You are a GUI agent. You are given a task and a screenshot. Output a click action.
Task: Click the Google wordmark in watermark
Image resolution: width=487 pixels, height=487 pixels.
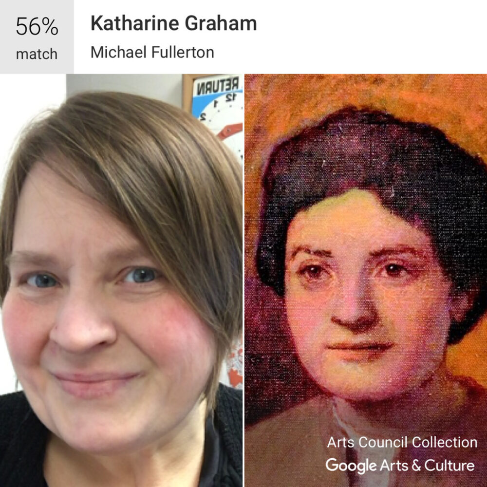[x=351, y=466]
